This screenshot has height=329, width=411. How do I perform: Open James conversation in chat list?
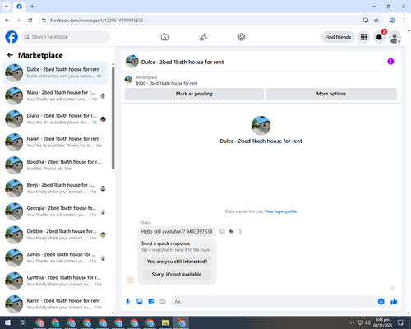[x=55, y=257]
